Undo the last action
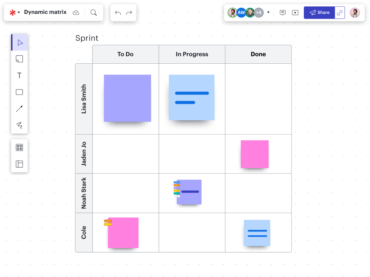The height and width of the screenshot is (277, 370). [x=118, y=13]
